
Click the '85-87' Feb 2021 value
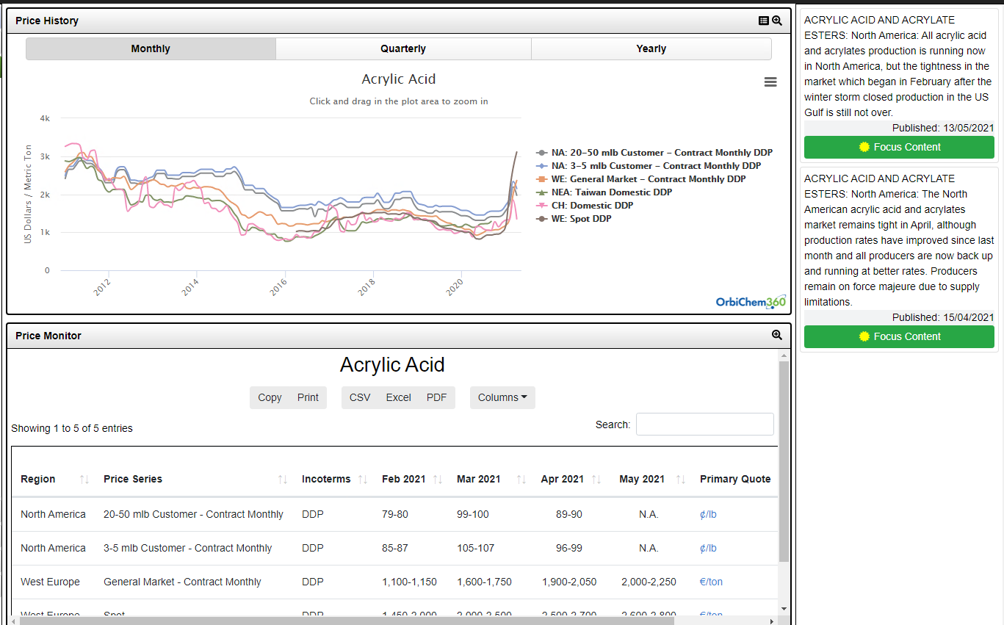[x=395, y=548]
